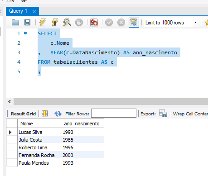Viewport: 208px width, 176px height.
Task: Run Explain plan magnifier icon
Action: click(x=67, y=23)
